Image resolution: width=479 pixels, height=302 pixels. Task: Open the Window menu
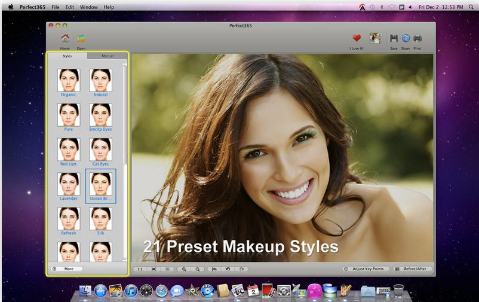(x=89, y=7)
